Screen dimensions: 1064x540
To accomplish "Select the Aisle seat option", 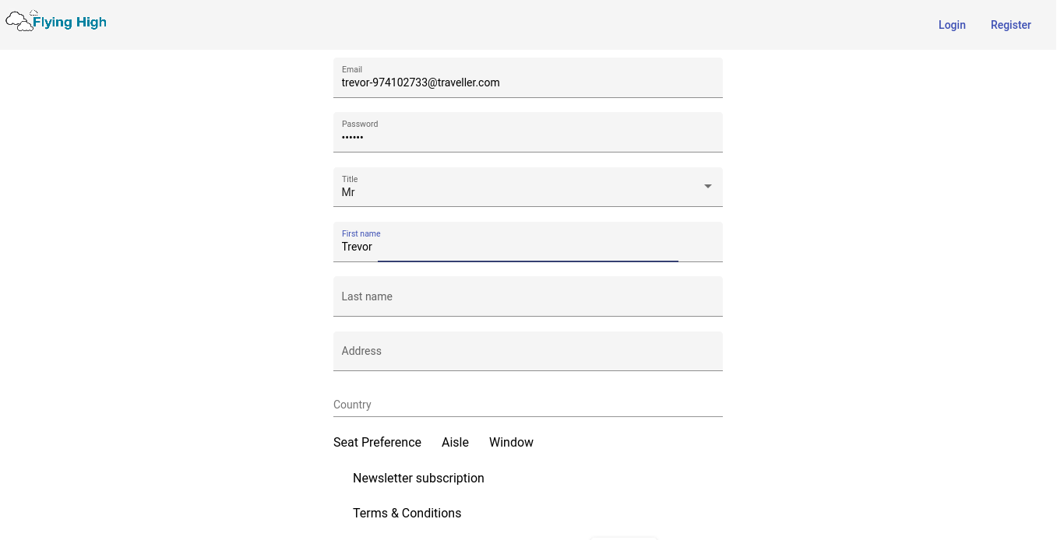I will (x=455, y=442).
